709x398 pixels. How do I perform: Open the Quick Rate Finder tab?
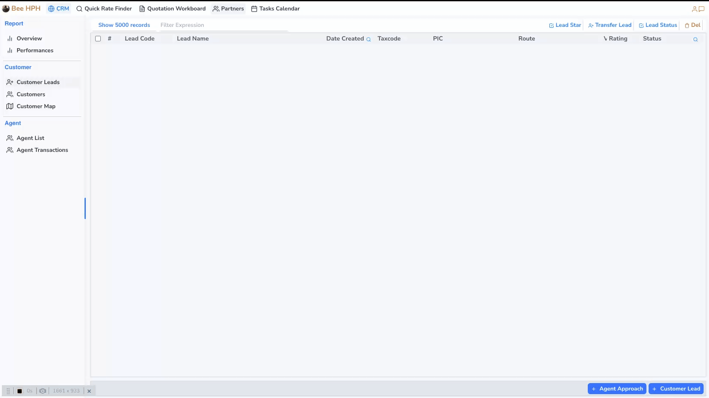tap(104, 9)
